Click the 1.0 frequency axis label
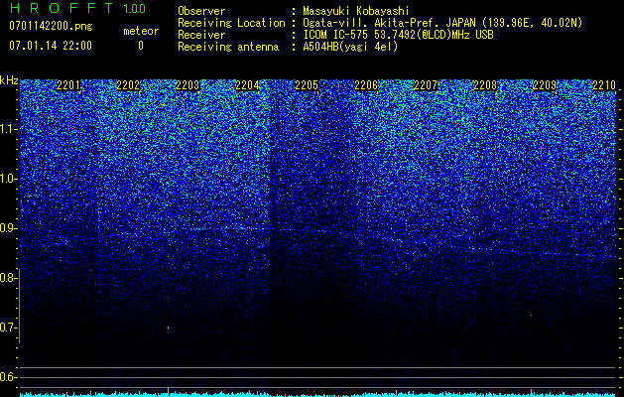Viewport: 624px width, 397px height. tap(7, 179)
